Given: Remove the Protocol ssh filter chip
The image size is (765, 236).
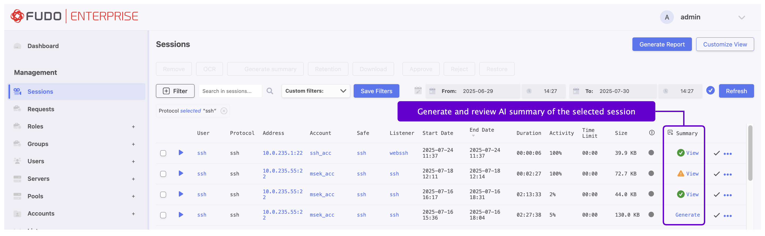Looking at the screenshot, I should point(224,111).
